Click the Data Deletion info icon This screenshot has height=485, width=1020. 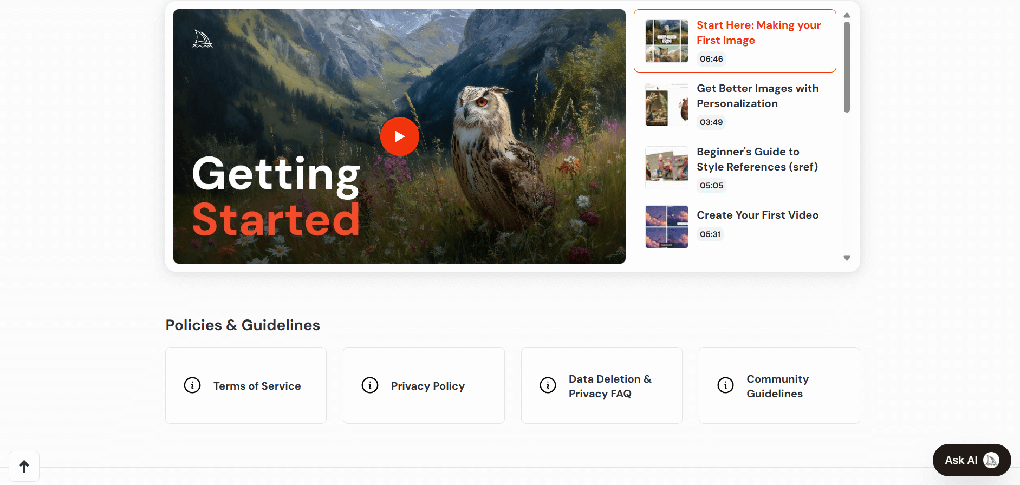pyautogui.click(x=548, y=385)
